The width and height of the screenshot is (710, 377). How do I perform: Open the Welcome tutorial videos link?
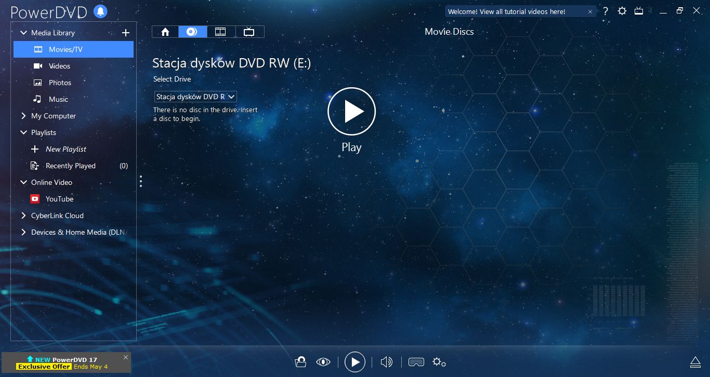pos(506,11)
